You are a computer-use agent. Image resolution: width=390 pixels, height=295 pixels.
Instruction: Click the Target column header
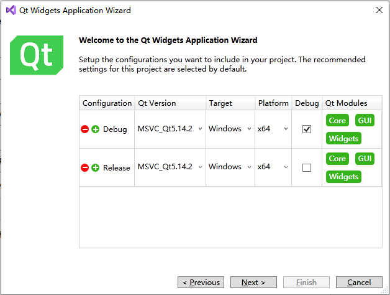pyautogui.click(x=230, y=103)
